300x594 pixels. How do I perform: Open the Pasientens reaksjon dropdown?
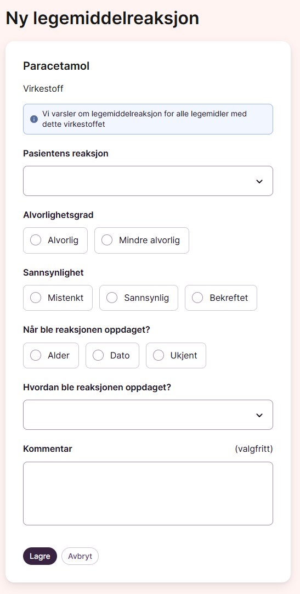148,181
